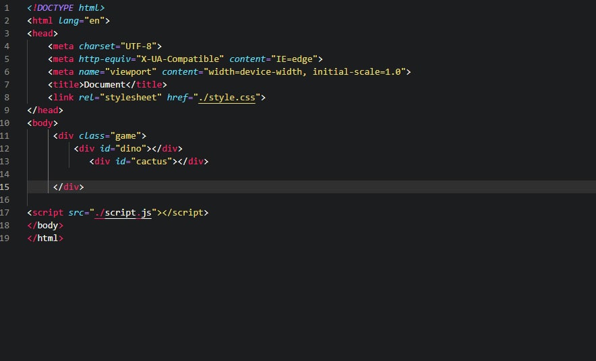Click line number 8 in gutter
This screenshot has height=361, width=596.
[x=7, y=98]
